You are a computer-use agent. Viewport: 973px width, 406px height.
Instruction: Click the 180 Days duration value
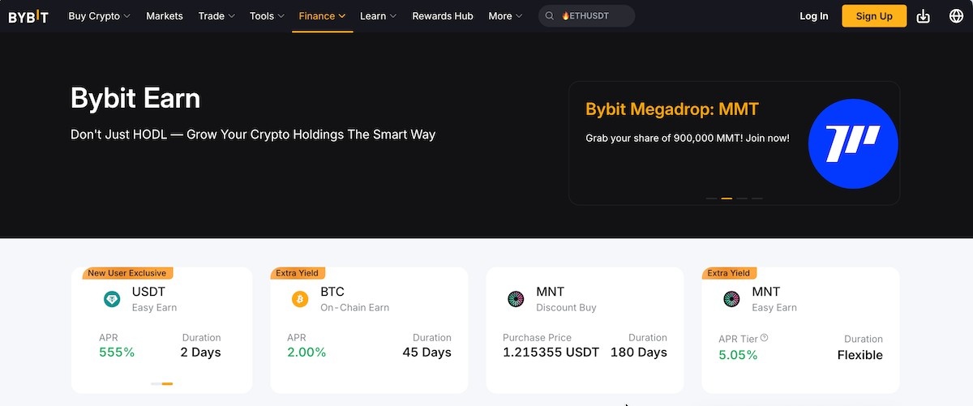point(639,353)
